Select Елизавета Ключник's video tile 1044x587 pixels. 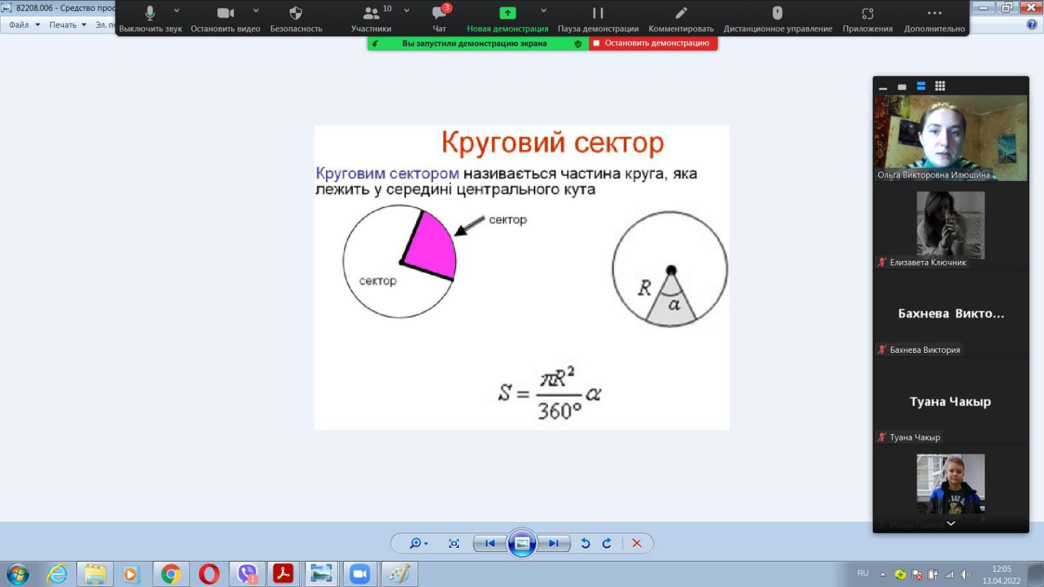coord(951,226)
